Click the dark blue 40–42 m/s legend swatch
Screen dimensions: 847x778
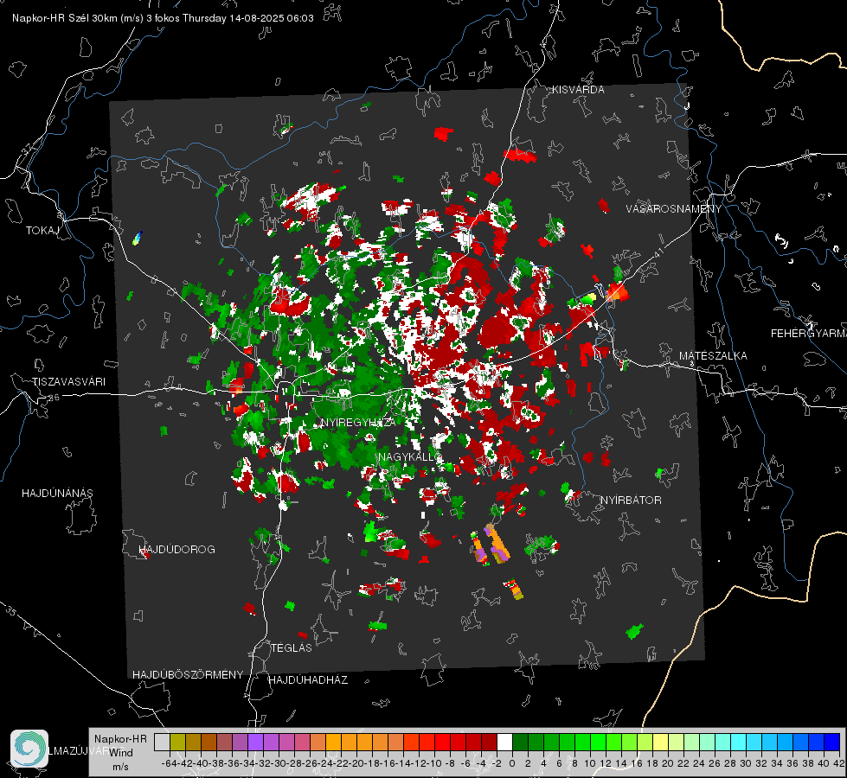click(x=832, y=743)
